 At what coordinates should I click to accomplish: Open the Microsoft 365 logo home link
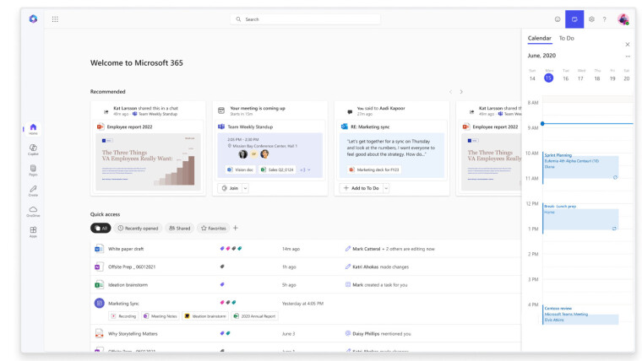(33, 19)
